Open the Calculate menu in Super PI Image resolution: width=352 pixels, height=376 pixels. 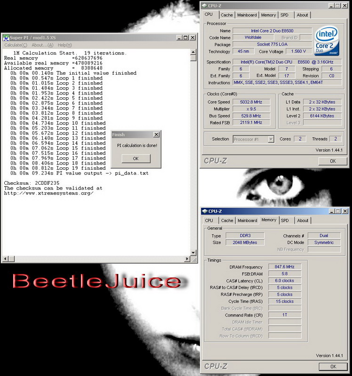16,45
